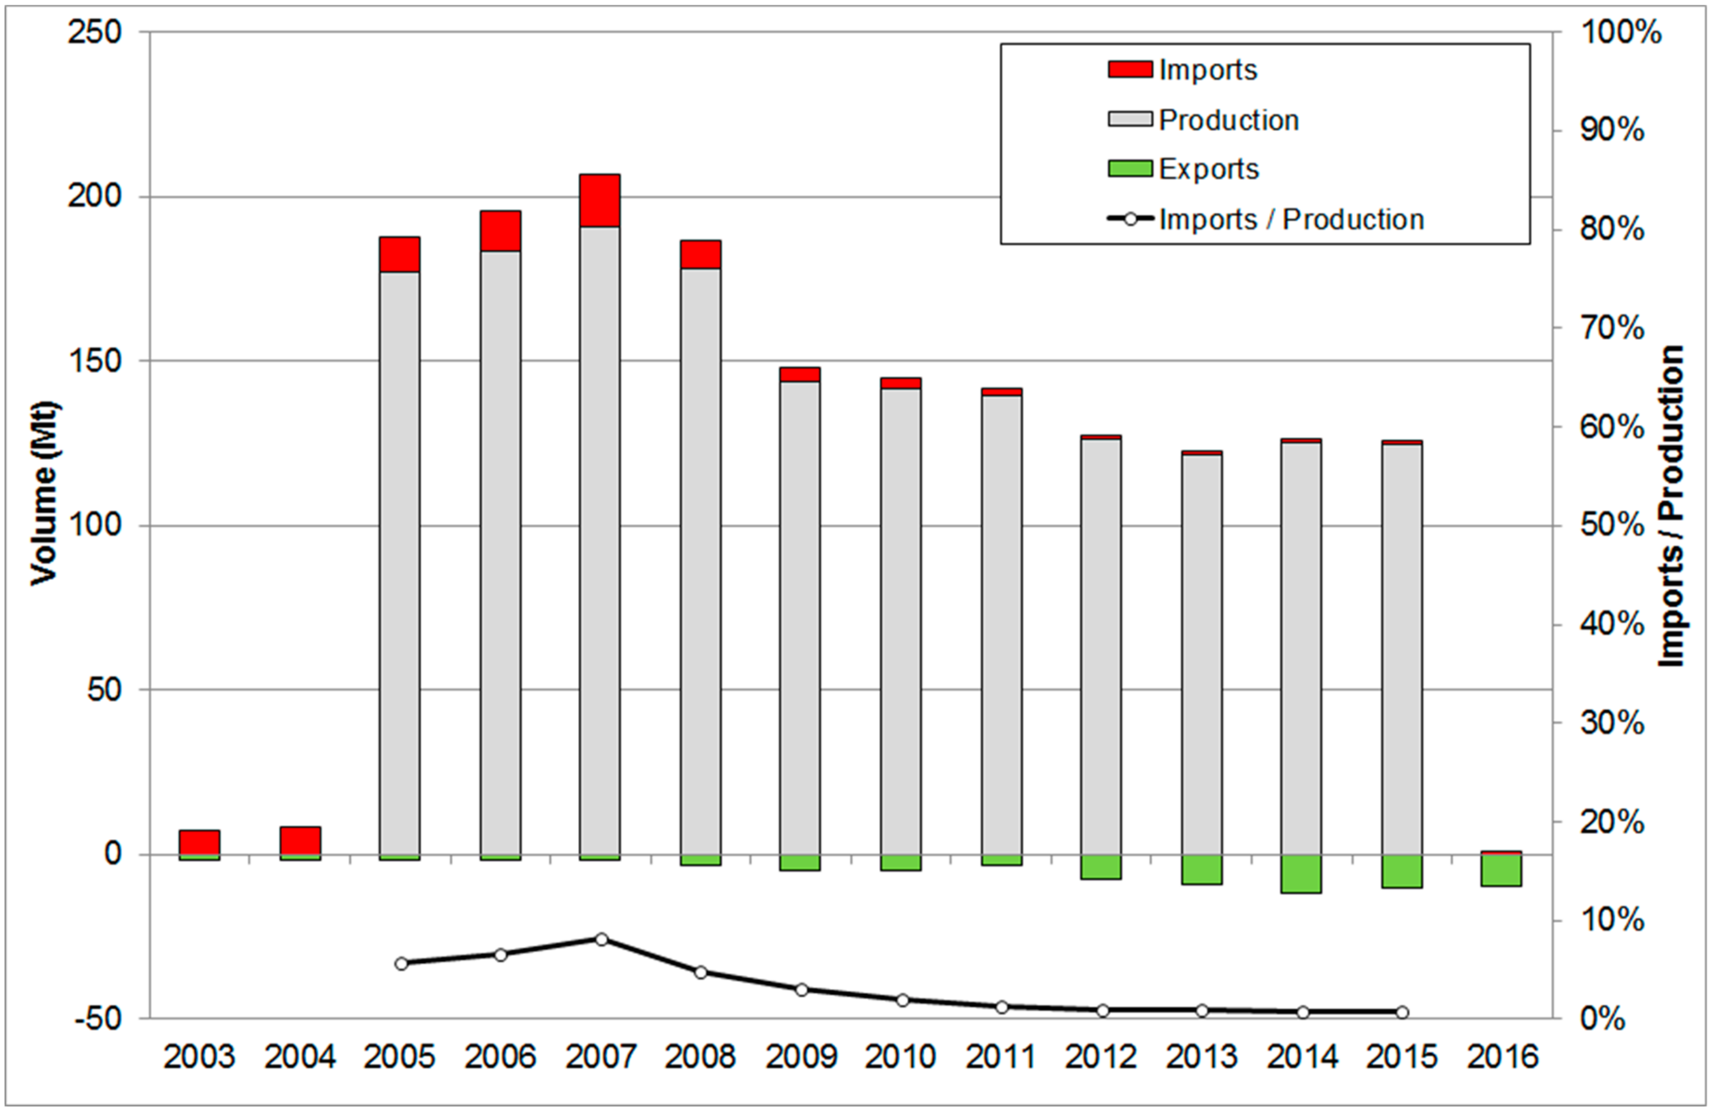Click the 2015 line data point marker
Viewport: 1711px width, 1111px height.
(1402, 1012)
